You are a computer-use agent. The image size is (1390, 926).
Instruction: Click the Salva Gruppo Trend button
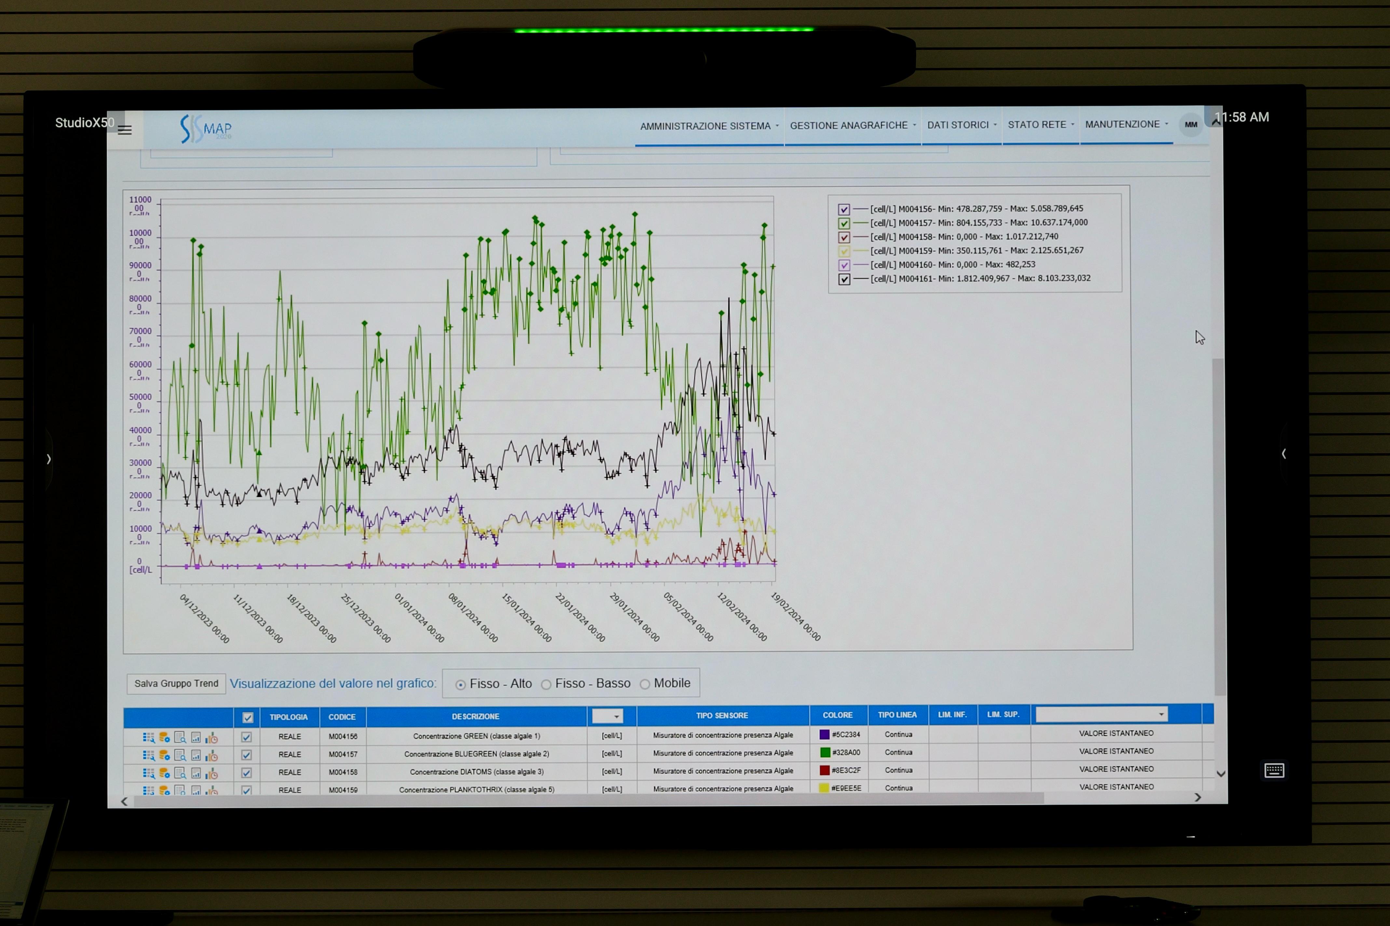(176, 683)
